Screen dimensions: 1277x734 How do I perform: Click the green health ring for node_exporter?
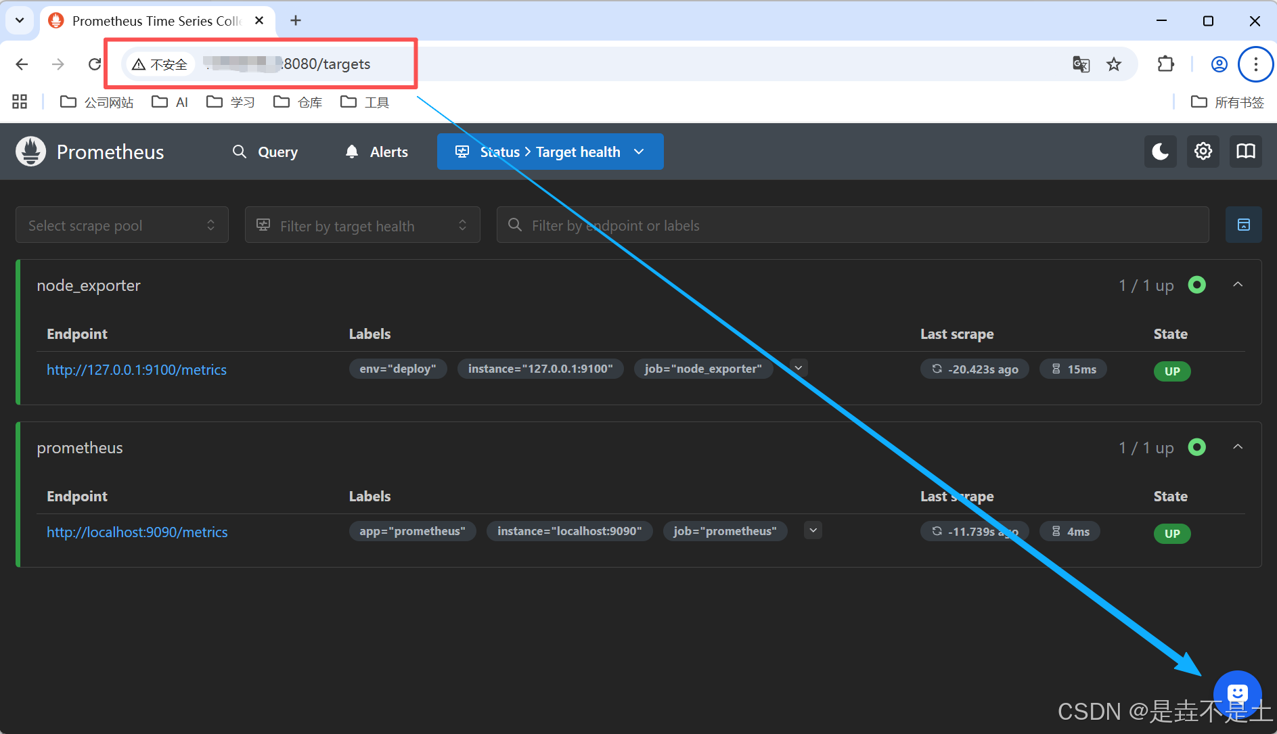point(1196,285)
